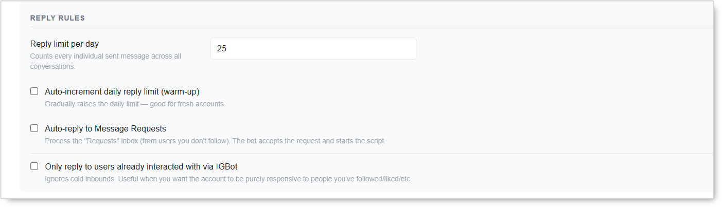Viewport: 722px width, 207px height.
Task: Click the 'Auto-increment daily reply limit (warm-up)' label
Action: pyautogui.click(x=122, y=91)
